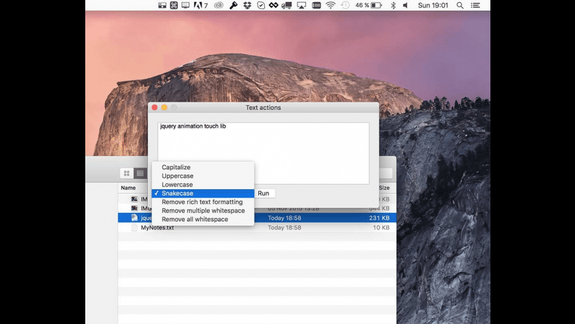The image size is (575, 324).
Task: Open the delivery truck menu bar icon
Action: click(x=287, y=5)
